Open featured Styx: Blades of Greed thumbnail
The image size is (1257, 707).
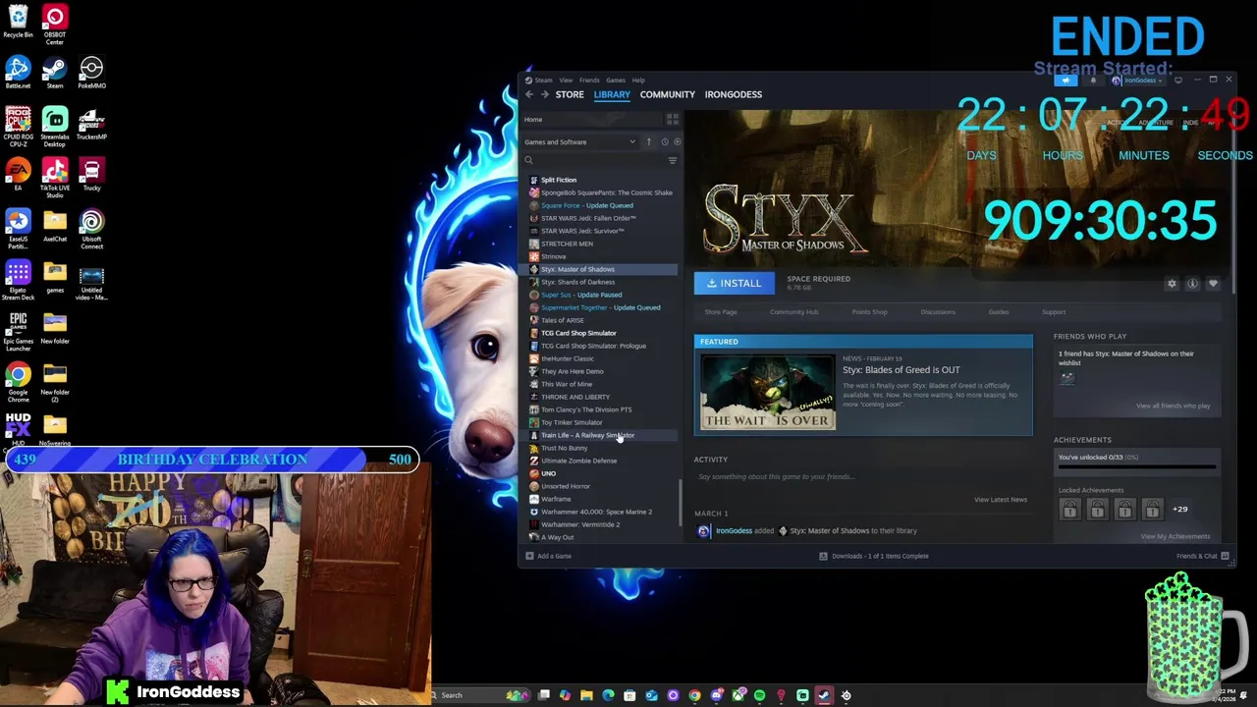coord(768,392)
